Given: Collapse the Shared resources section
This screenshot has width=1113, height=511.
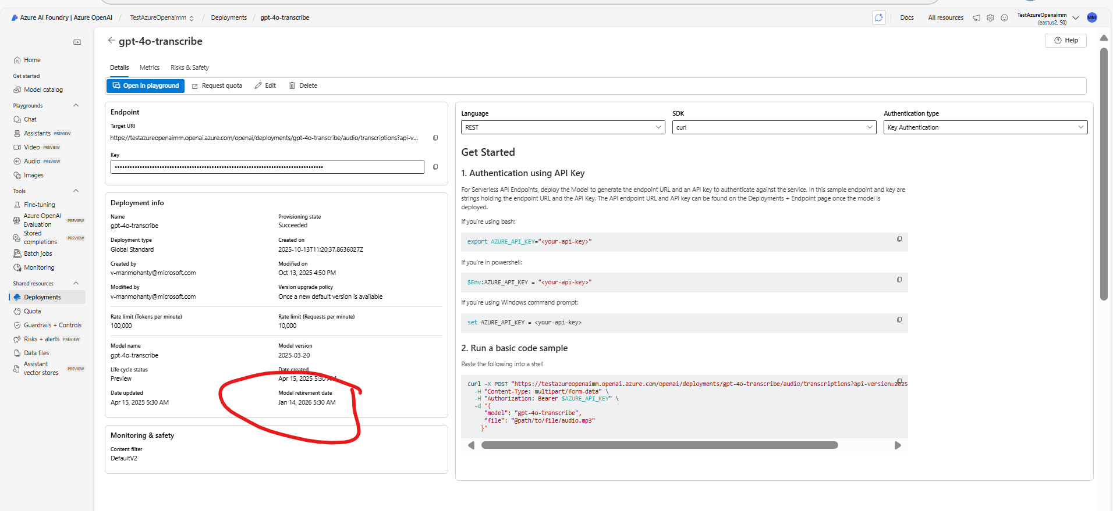Looking at the screenshot, I should click(x=76, y=283).
